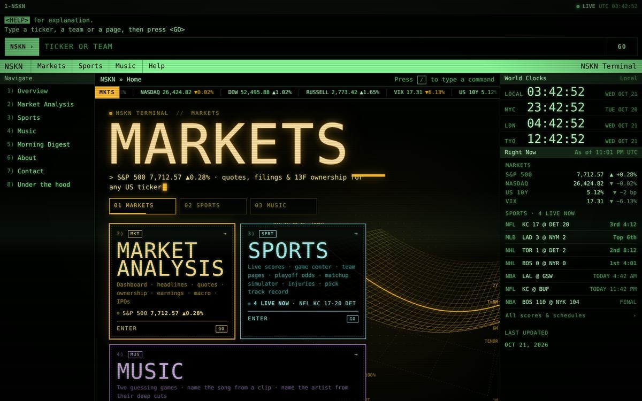Click the arrow icon on Sports card
The width and height of the screenshot is (642, 401).
coord(356,234)
